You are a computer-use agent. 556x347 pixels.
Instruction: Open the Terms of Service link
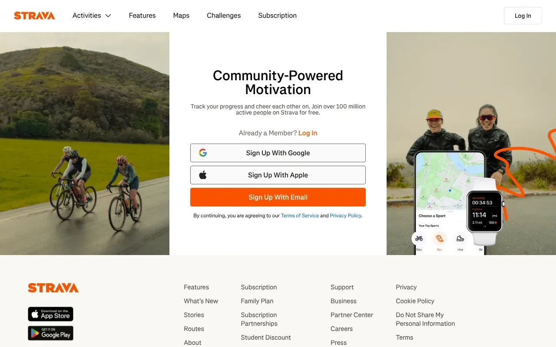(300, 216)
